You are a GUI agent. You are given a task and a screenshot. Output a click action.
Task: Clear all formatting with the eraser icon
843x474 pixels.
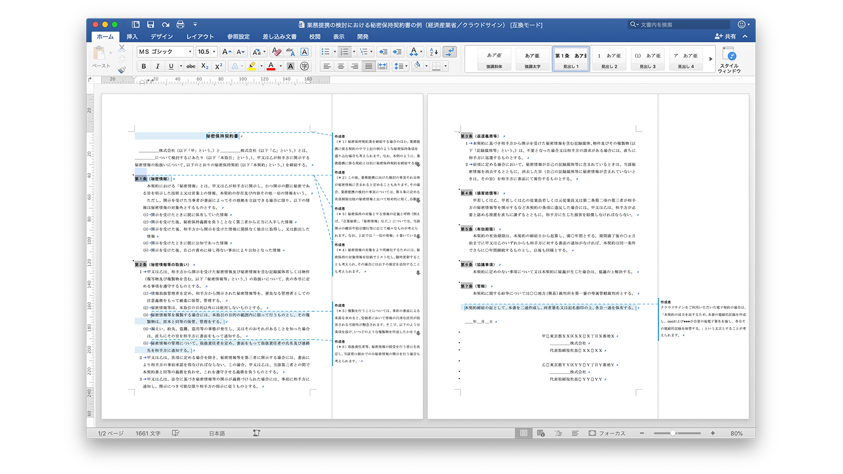276,52
